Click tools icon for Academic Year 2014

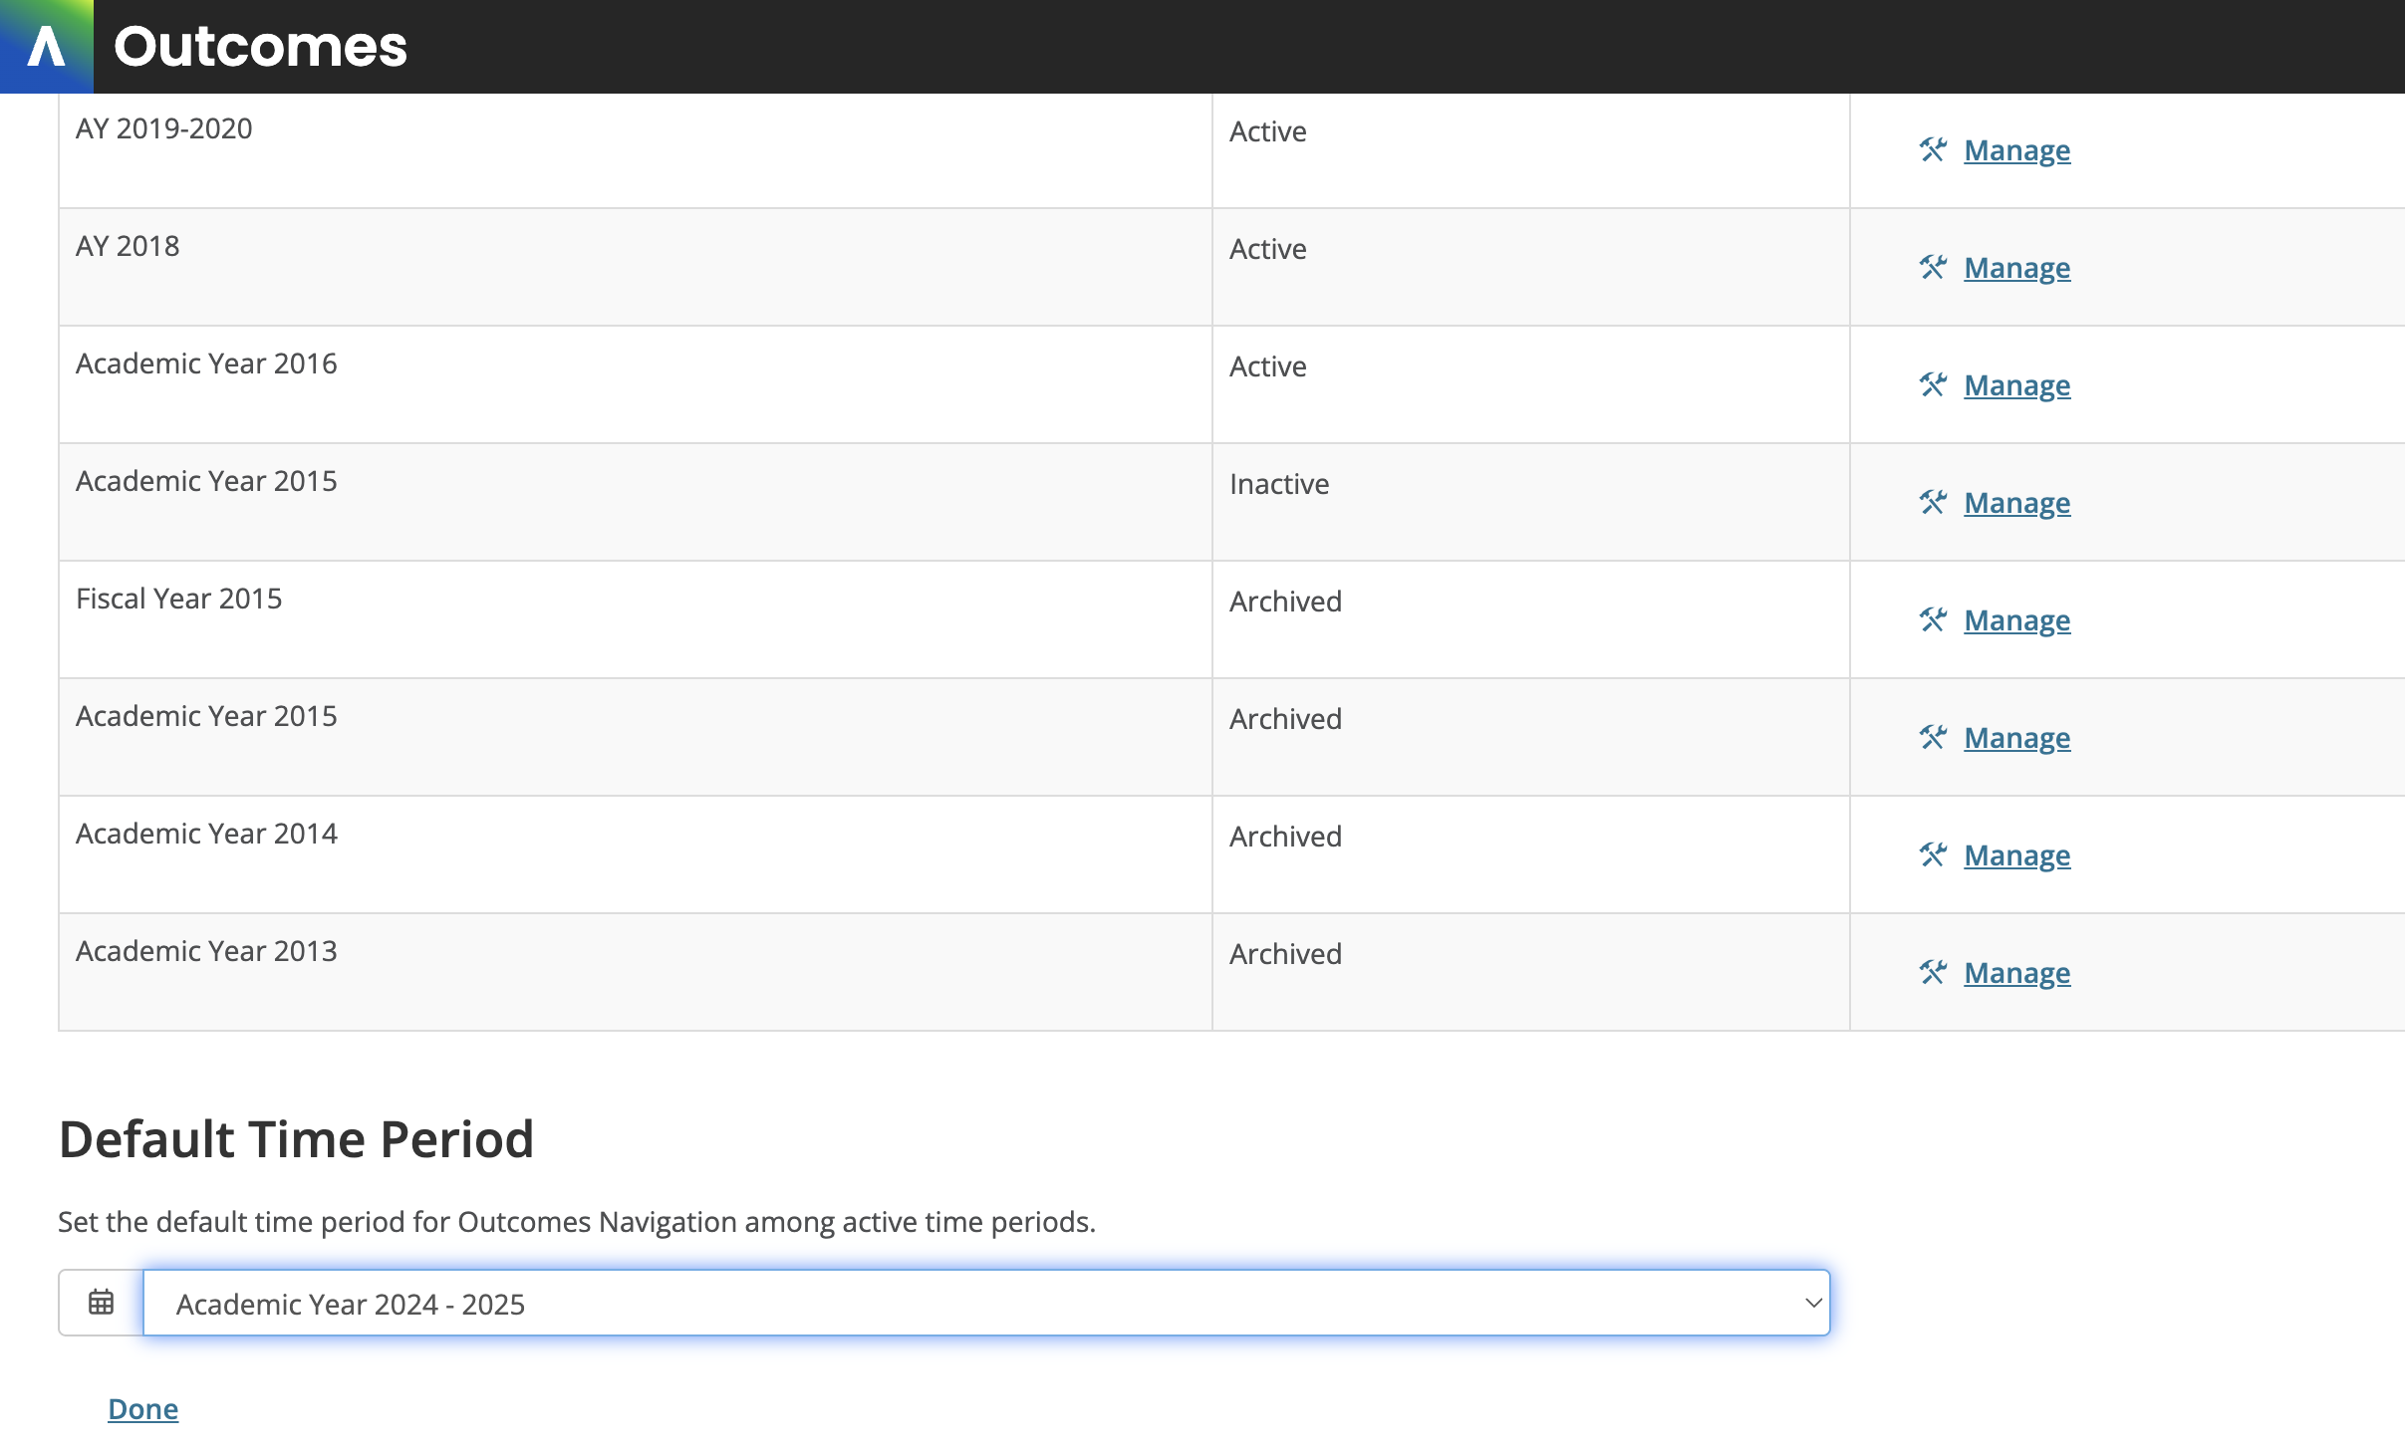click(1933, 855)
